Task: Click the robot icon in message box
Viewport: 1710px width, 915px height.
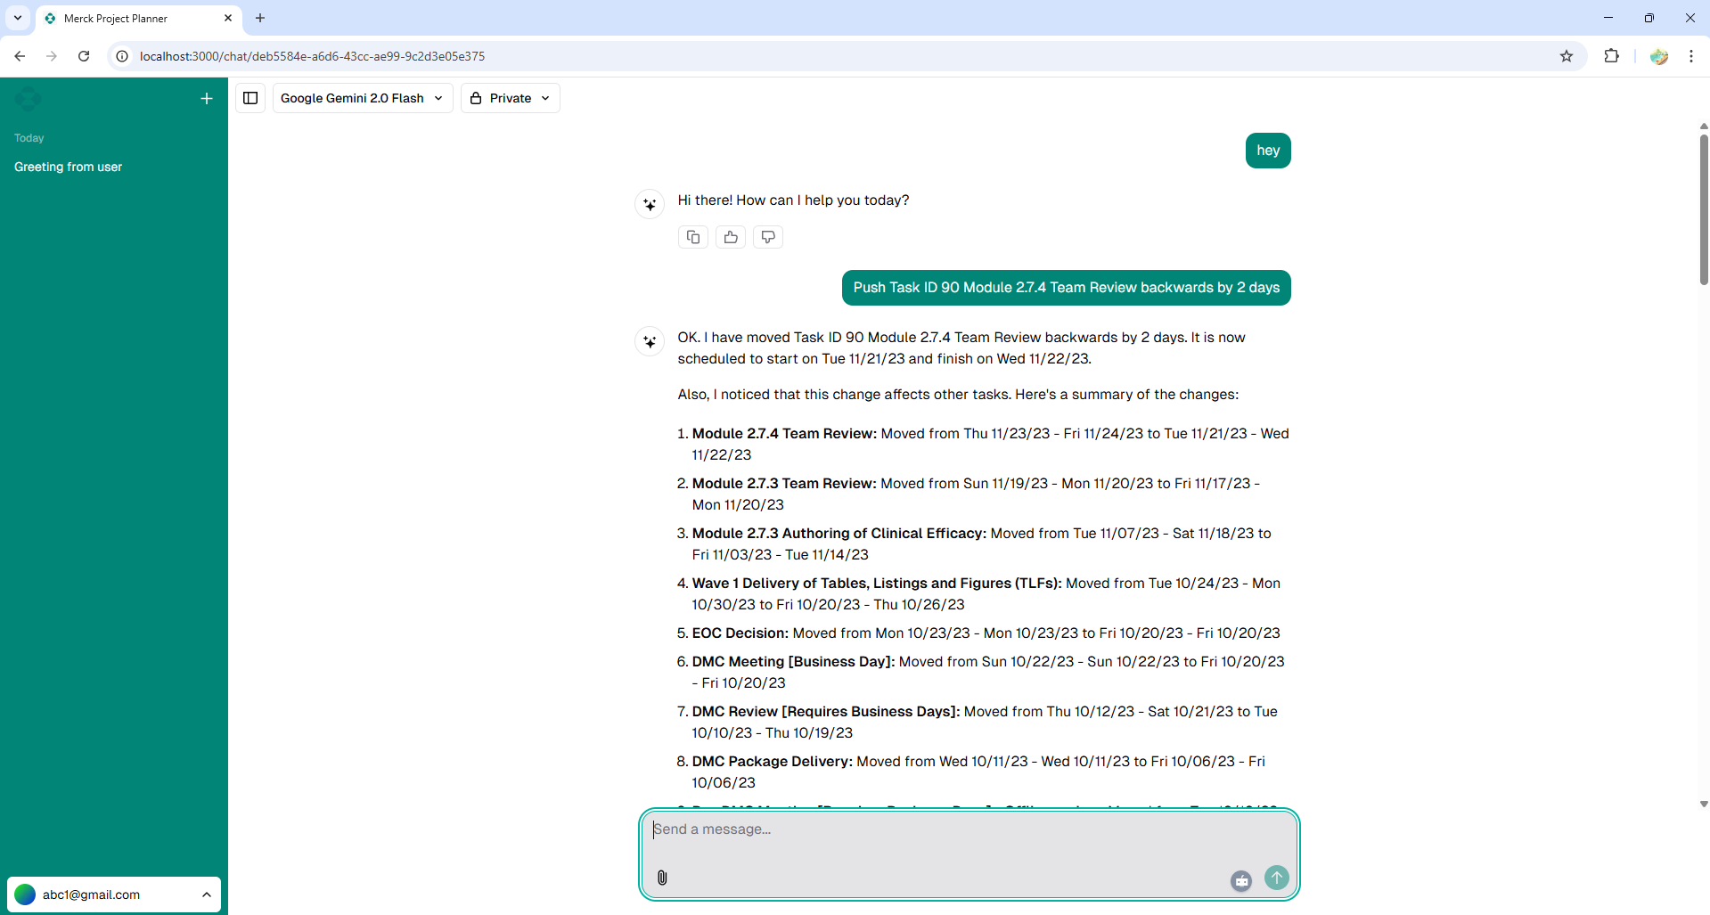Action: coord(1241,880)
